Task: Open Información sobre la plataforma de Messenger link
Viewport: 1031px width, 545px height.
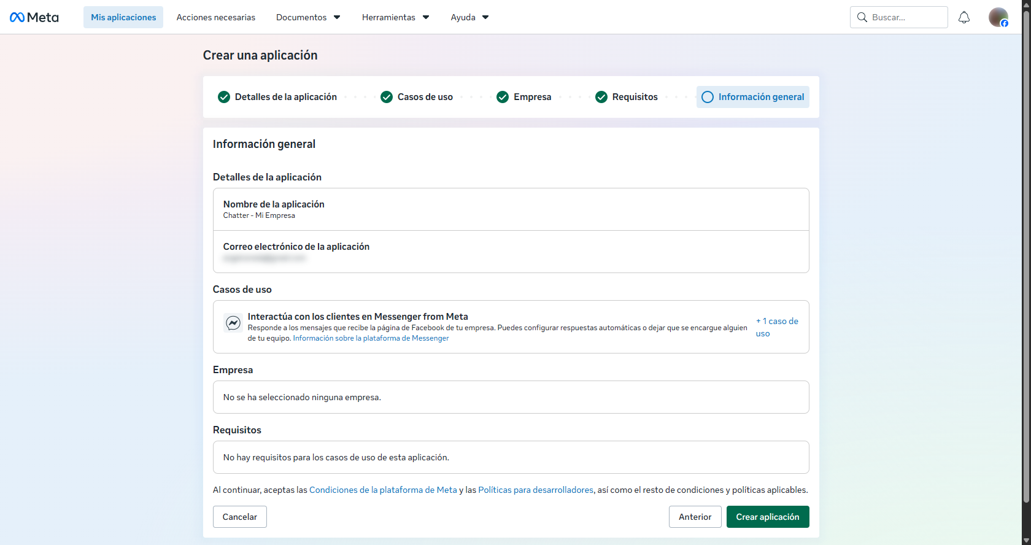Action: point(371,338)
